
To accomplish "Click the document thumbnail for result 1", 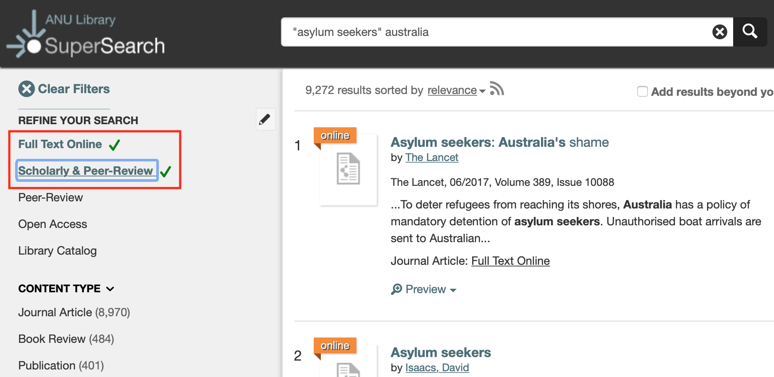I will 348,169.
